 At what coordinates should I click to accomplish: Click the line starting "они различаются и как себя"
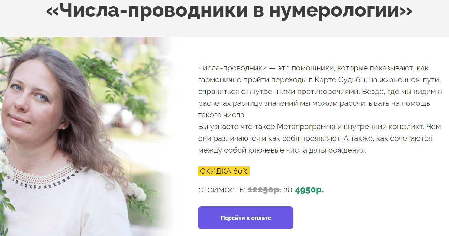tap(315, 138)
